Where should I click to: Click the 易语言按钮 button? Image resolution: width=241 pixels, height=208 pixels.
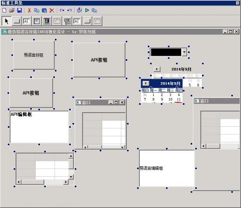34,55
